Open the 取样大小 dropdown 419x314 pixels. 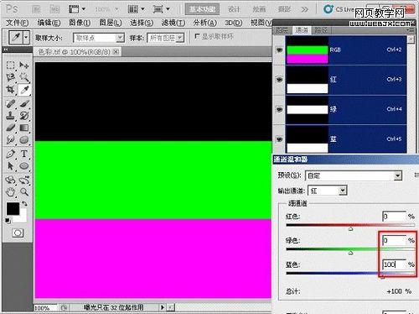(99, 38)
